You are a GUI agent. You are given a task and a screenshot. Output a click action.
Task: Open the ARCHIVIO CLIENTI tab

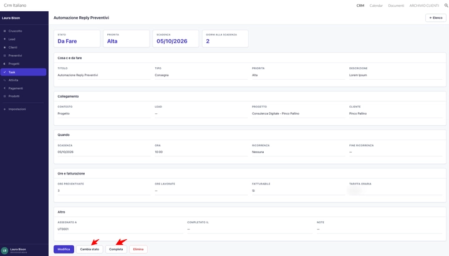click(x=424, y=6)
